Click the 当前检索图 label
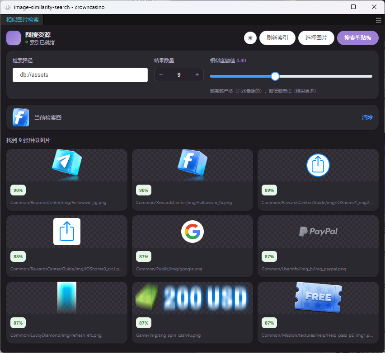This screenshot has width=385, height=353. tap(48, 117)
